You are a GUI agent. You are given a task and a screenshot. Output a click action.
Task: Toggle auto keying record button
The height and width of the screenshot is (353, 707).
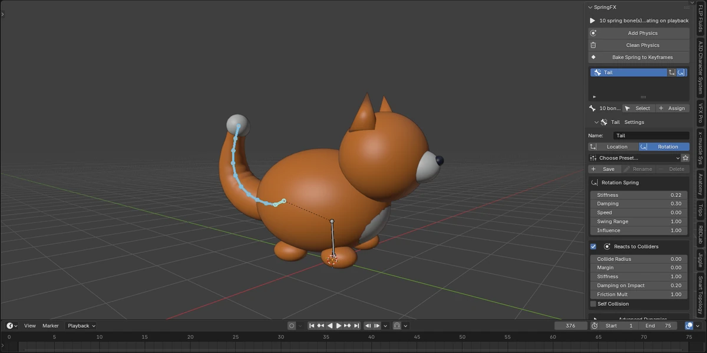point(292,325)
